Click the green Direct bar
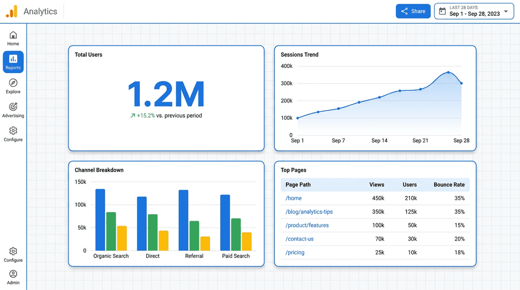The height and width of the screenshot is (290, 520). tap(153, 232)
